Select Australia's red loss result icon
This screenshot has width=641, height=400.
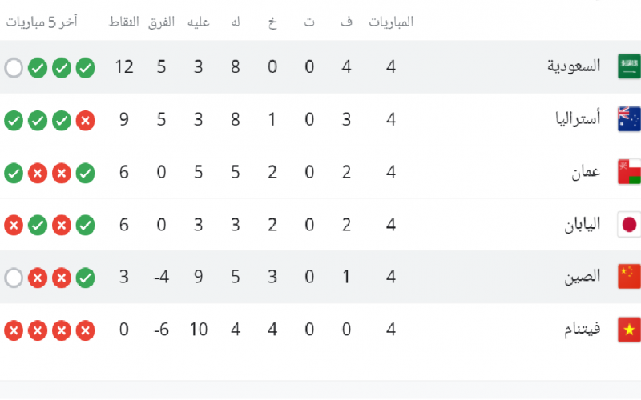pos(86,121)
